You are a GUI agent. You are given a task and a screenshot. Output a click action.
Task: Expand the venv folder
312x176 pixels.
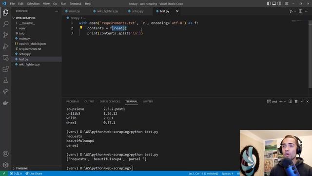coord(22,28)
